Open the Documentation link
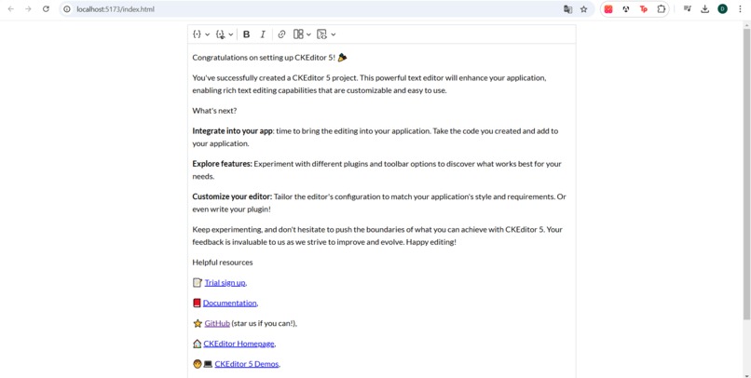 tap(230, 303)
